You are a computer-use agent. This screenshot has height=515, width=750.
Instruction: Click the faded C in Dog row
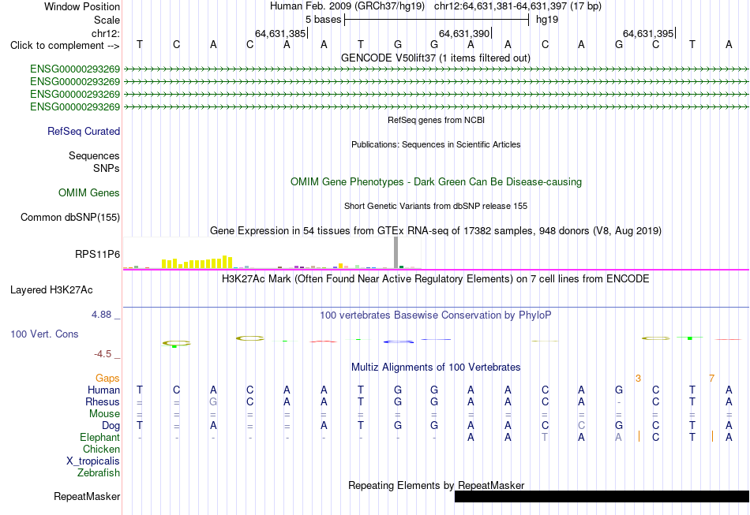click(x=581, y=425)
